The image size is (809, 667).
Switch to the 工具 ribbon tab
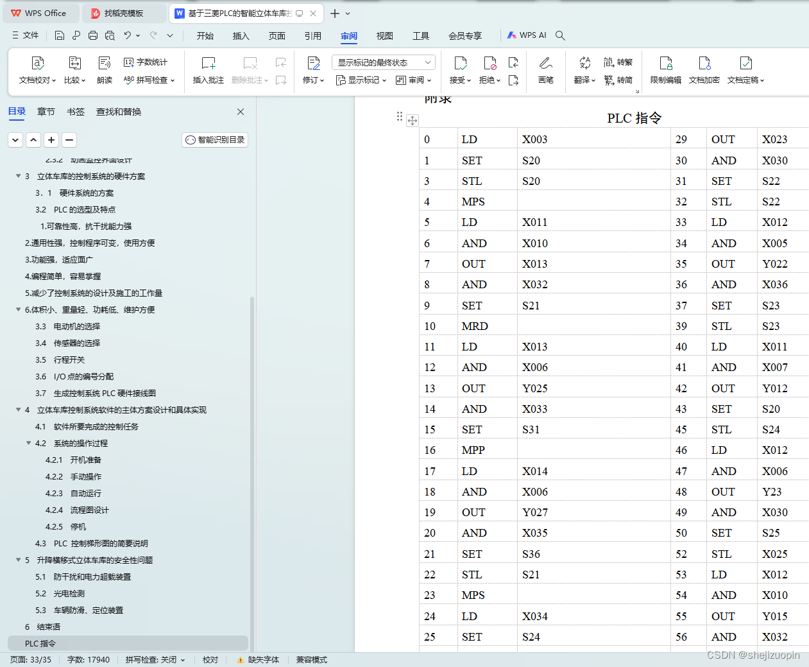(421, 36)
